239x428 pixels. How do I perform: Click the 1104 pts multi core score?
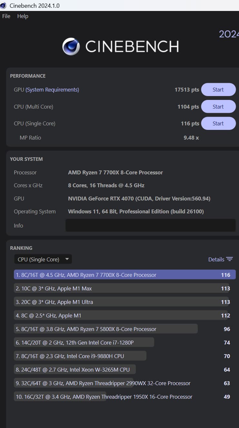point(188,107)
